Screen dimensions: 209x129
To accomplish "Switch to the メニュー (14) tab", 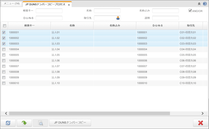I will [12, 4].
